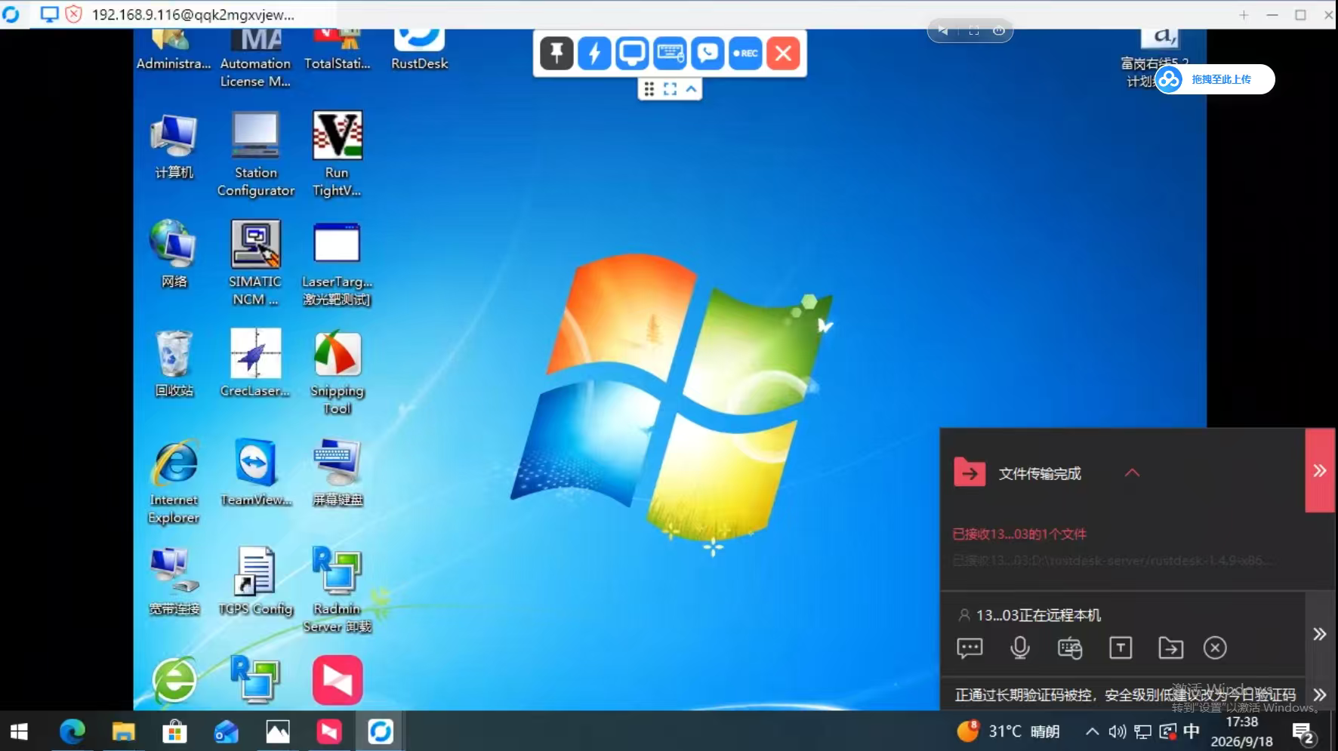
Task: Launch SIMATIC NCM from the desktop
Action: pos(255,263)
